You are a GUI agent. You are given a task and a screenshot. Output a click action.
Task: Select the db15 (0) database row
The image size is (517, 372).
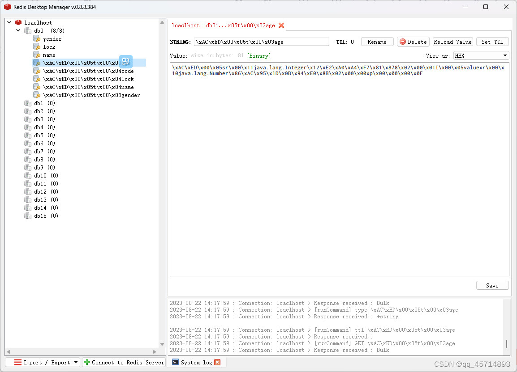point(46,216)
